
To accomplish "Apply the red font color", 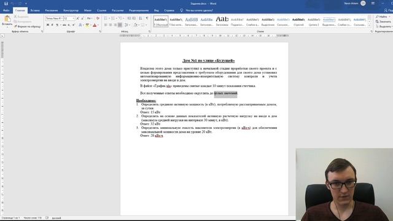I will pyautogui.click(x=95, y=25).
